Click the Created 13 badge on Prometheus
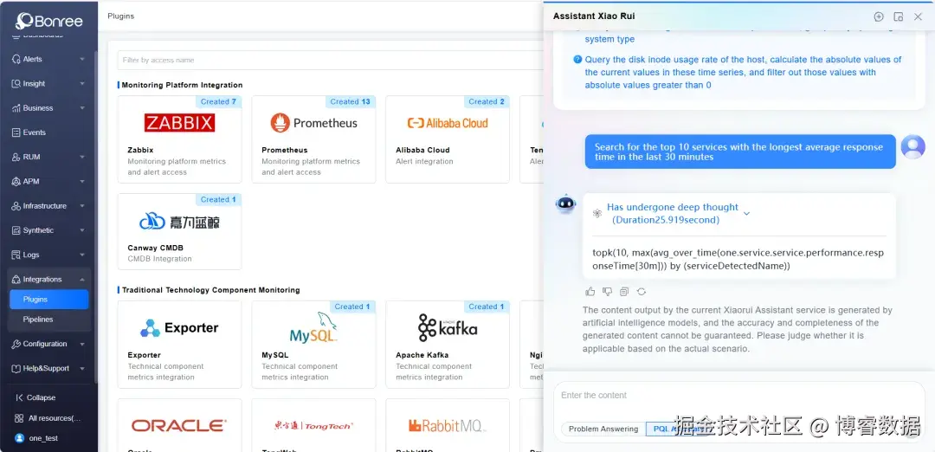 coord(350,102)
